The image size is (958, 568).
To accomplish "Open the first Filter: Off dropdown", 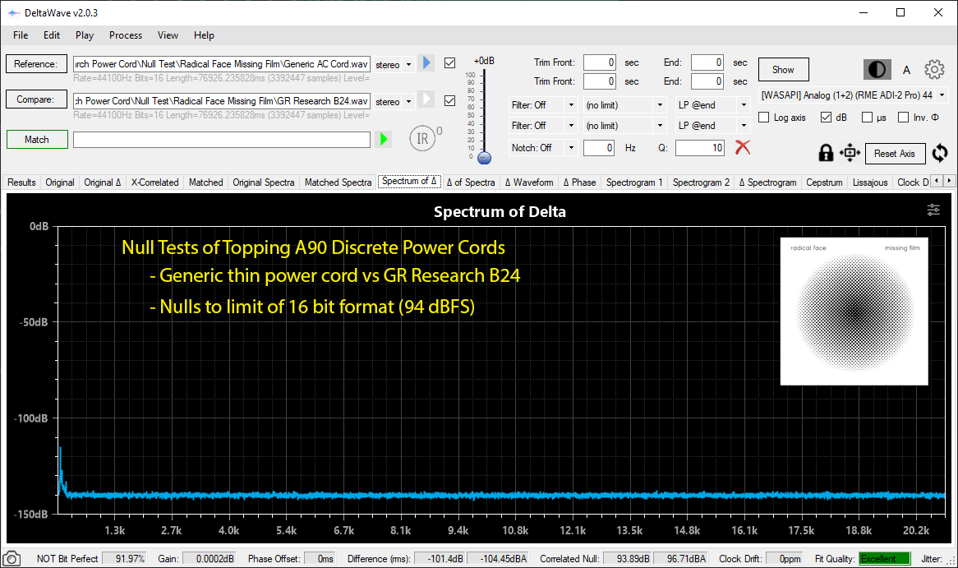I will click(542, 105).
